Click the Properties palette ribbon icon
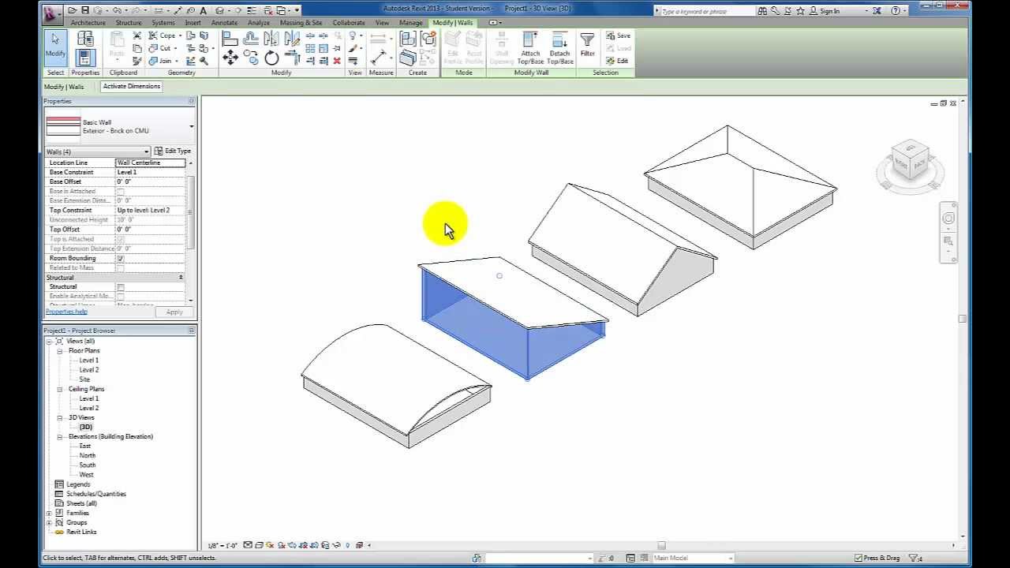 [x=85, y=57]
